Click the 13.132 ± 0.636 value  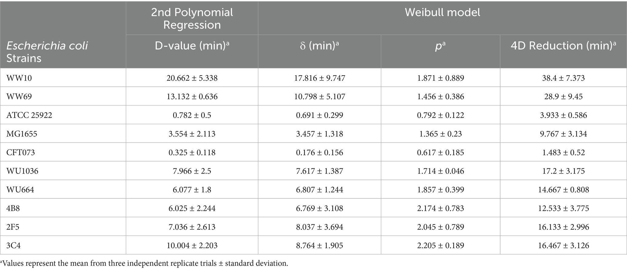(x=192, y=96)
